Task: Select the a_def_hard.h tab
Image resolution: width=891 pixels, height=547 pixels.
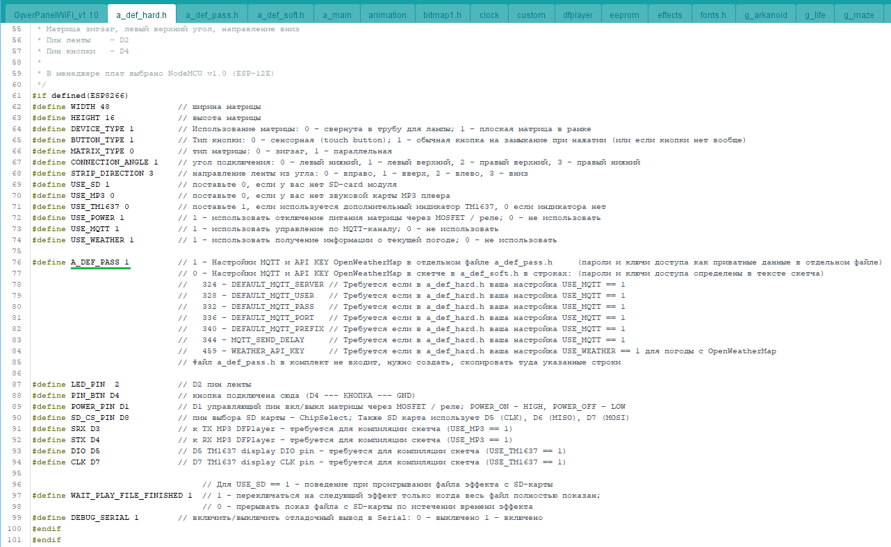Action: coord(141,15)
